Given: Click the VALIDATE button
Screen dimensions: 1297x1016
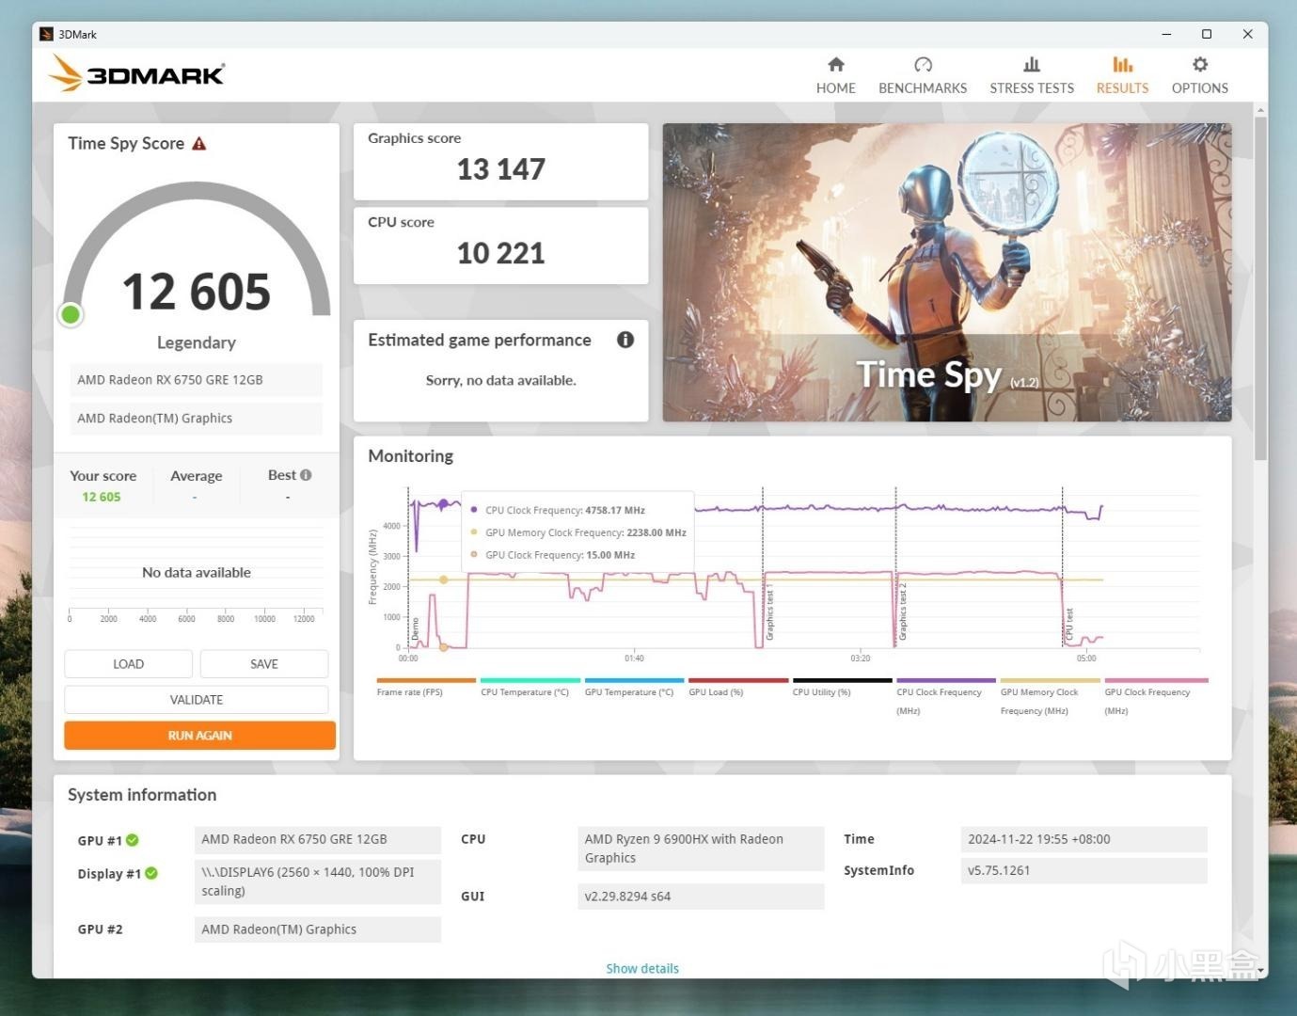Looking at the screenshot, I should click(197, 700).
